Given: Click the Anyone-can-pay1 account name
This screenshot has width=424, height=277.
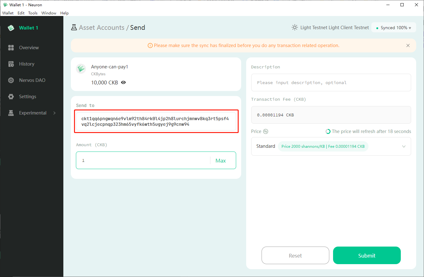Looking at the screenshot, I should point(109,67).
